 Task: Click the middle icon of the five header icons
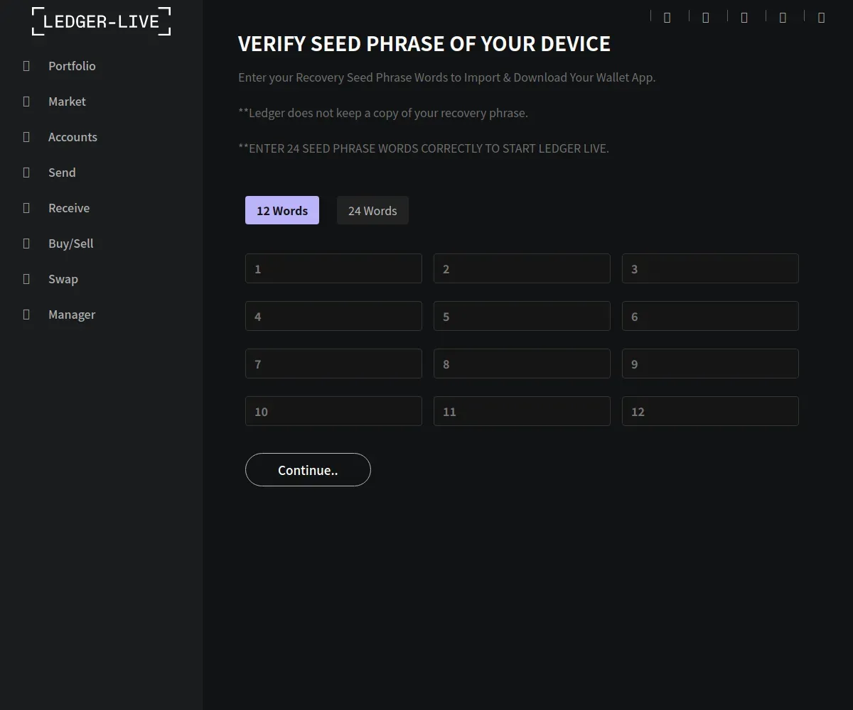(744, 18)
